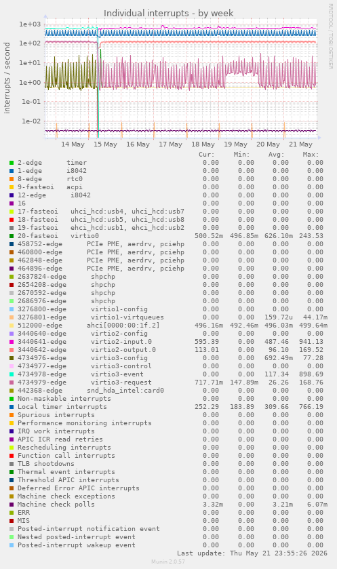Viewport: 337px width, 569px height.
Task: Click the Munin 2.0.57 footer text
Action: (x=168, y=562)
